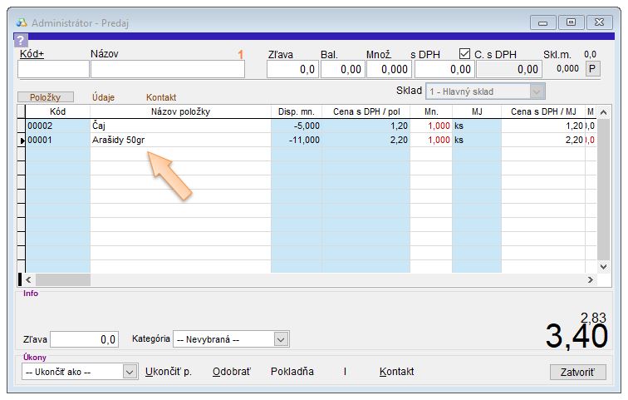Viewport: 628px width, 400px height.
Task: Click the Pokladňa action
Action: pyautogui.click(x=292, y=372)
